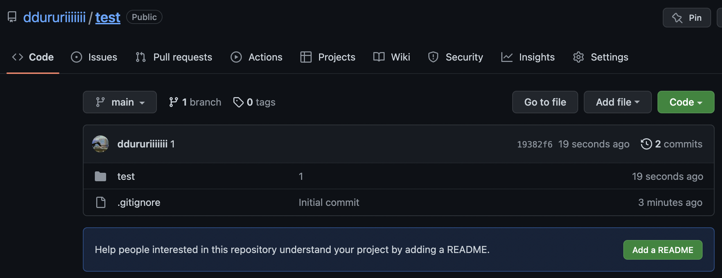Open the ddururiiiiiii owner link in header
Viewport: 722px width, 278px height.
54,17
